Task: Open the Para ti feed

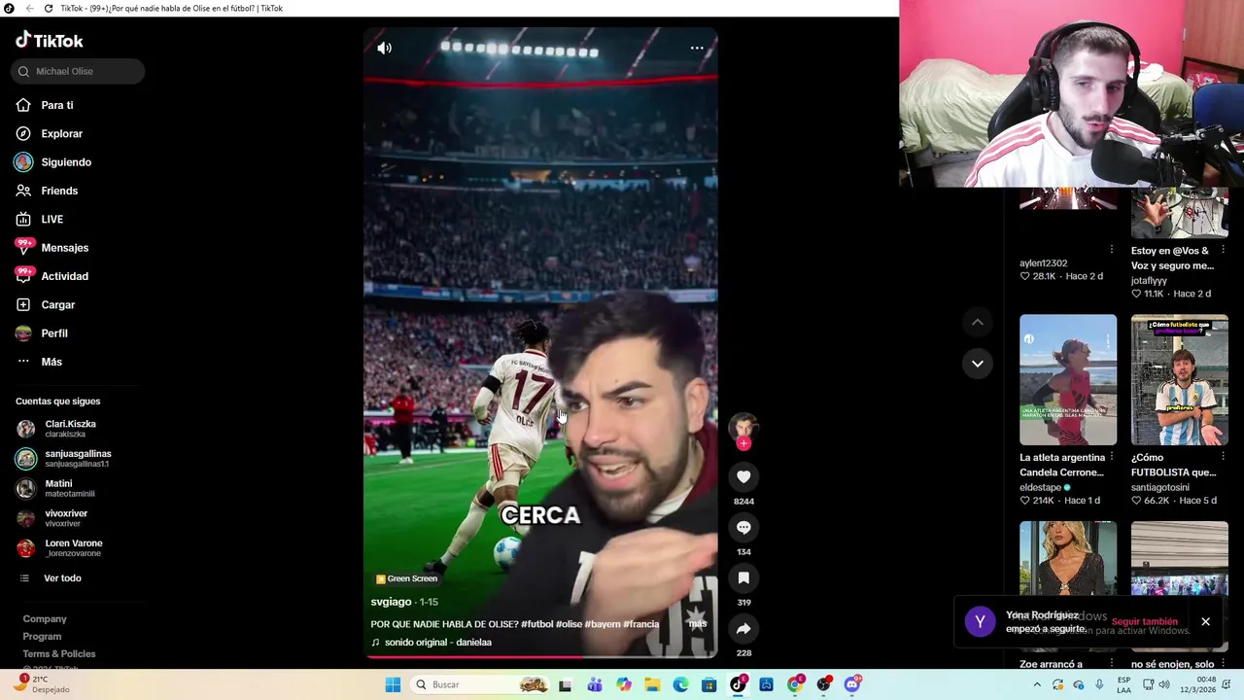Action: click(x=56, y=105)
